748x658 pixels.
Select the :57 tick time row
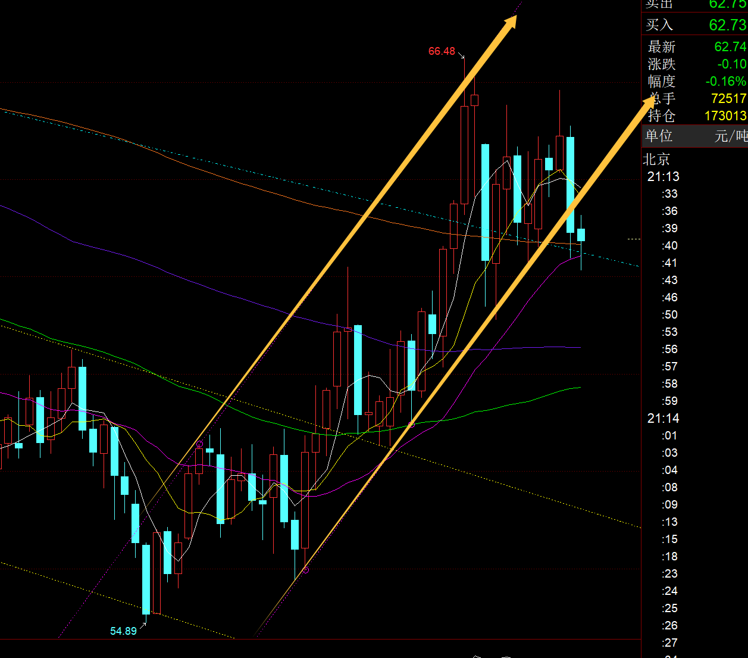point(669,366)
